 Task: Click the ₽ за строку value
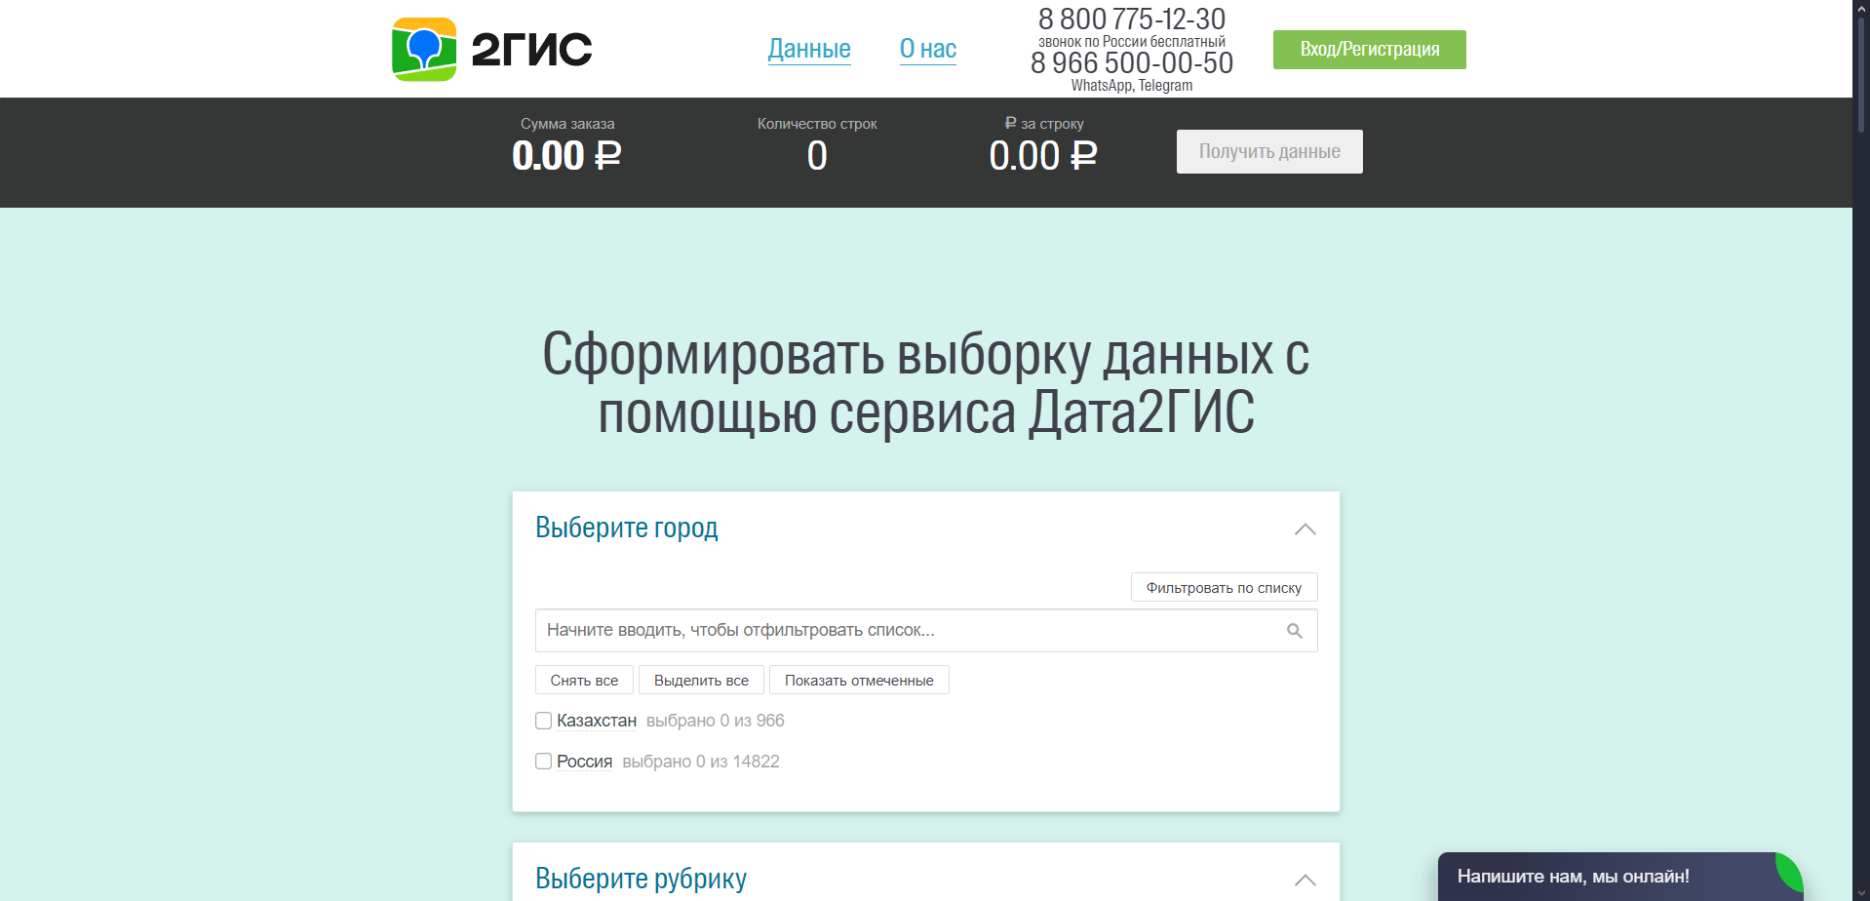1043,156
